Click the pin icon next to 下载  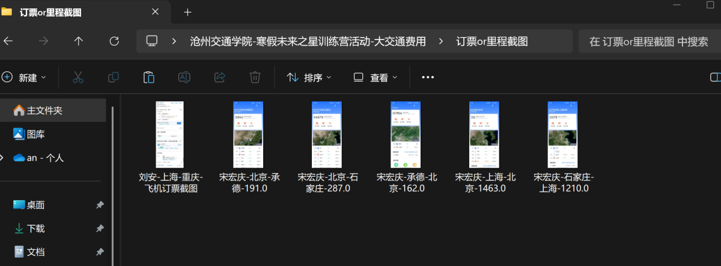coord(100,228)
